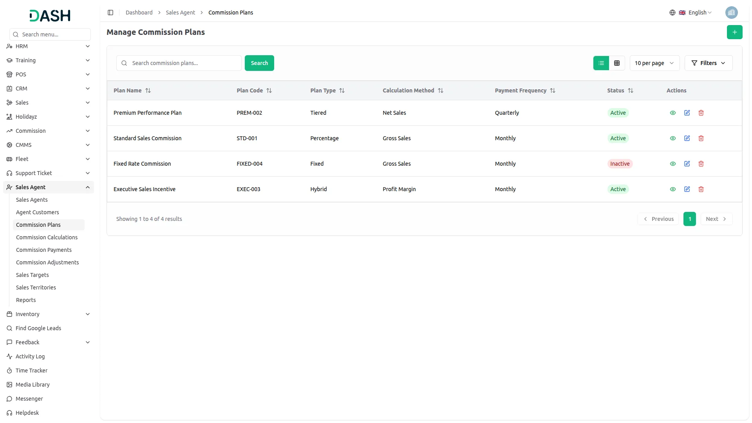
Task: Open the Dashboard breadcrumb link
Action: click(x=139, y=13)
